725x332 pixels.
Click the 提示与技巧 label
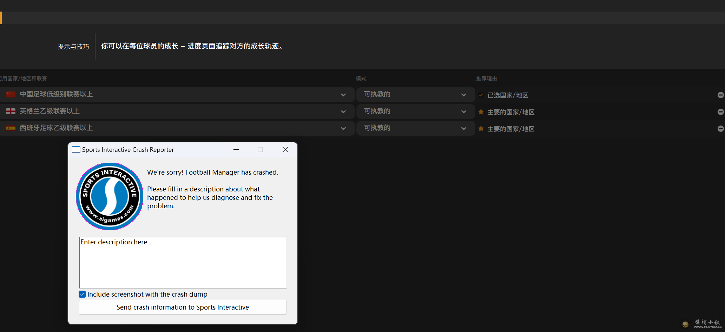tap(73, 47)
